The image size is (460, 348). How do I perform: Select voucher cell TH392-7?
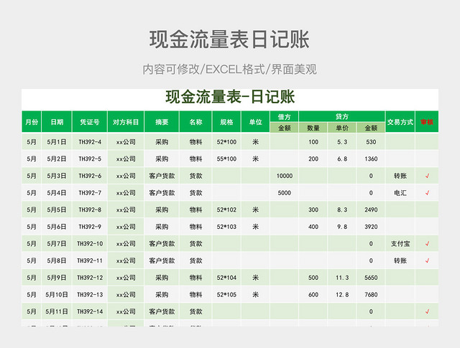click(x=90, y=193)
